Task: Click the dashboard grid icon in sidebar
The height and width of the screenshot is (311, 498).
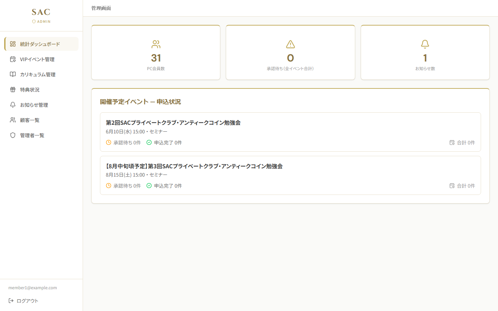Action: [x=13, y=44]
